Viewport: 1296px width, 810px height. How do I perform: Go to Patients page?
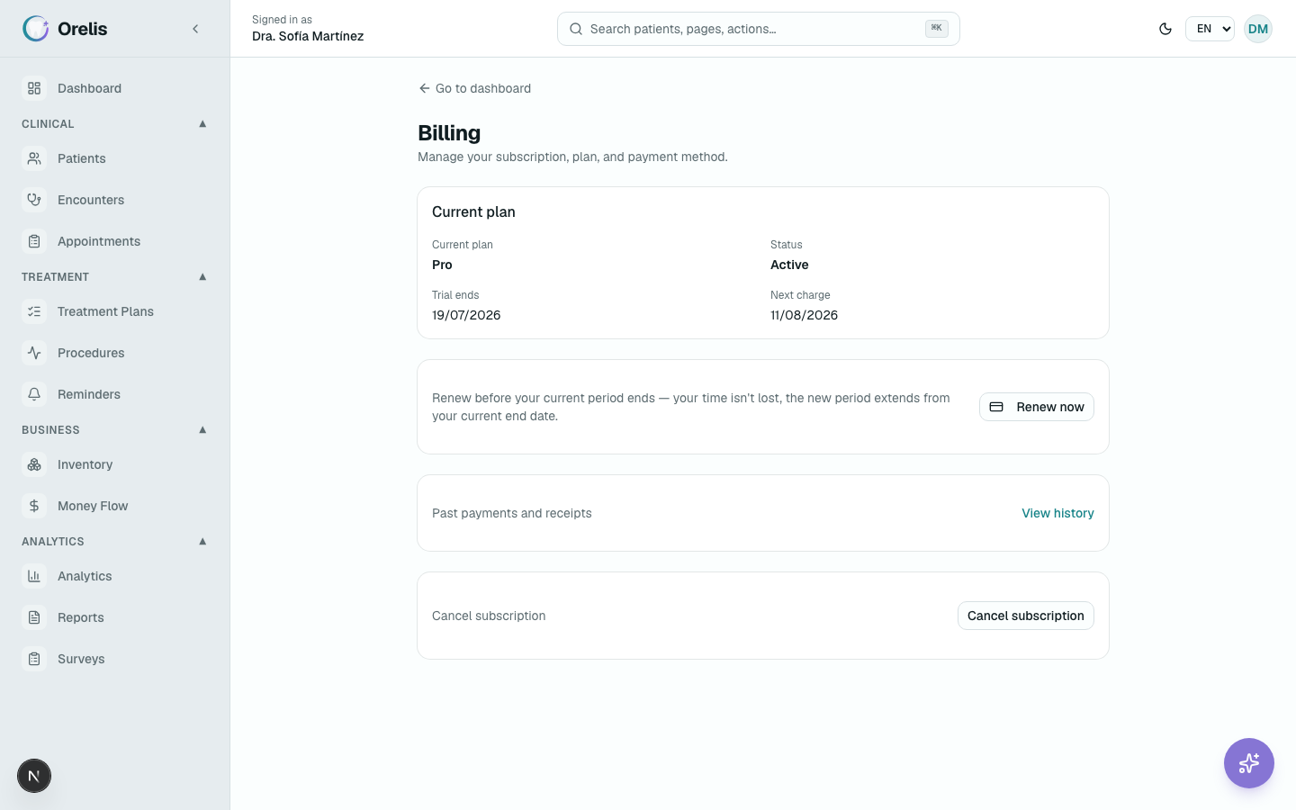[115, 158]
